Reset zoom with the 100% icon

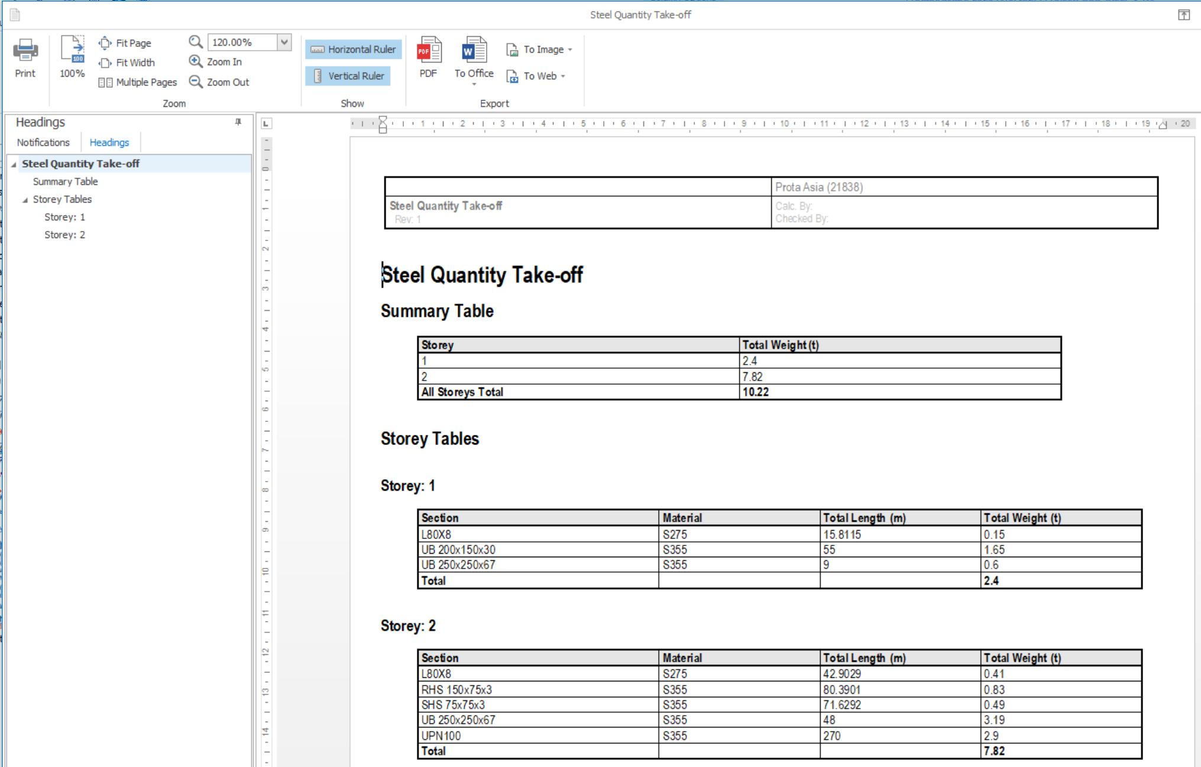coord(72,50)
